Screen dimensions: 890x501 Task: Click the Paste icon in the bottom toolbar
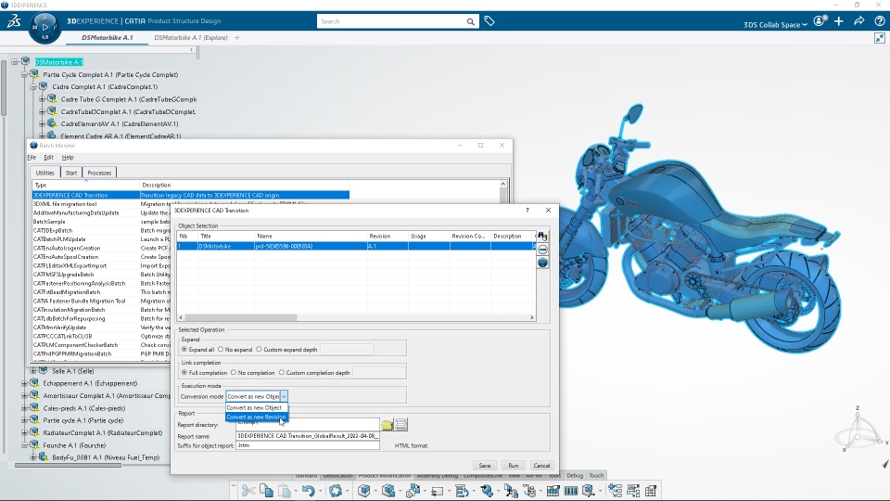pos(285,490)
